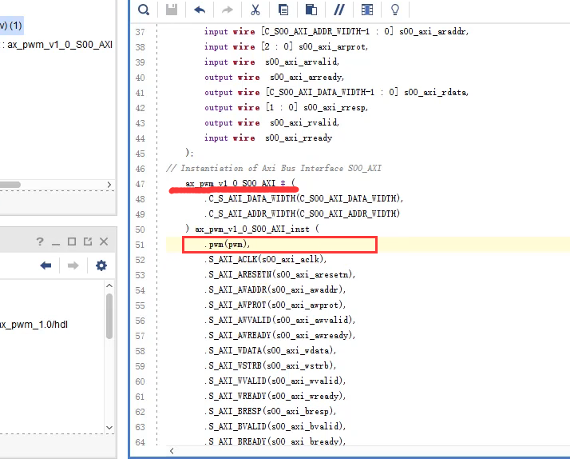Screen dimensions: 570x459
Task: Click the .S_AXI_AWVALID port connection line
Action: pos(279,321)
